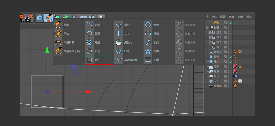Create a 轮廓 profile spline
275x126 pixels.
pos(152,60)
